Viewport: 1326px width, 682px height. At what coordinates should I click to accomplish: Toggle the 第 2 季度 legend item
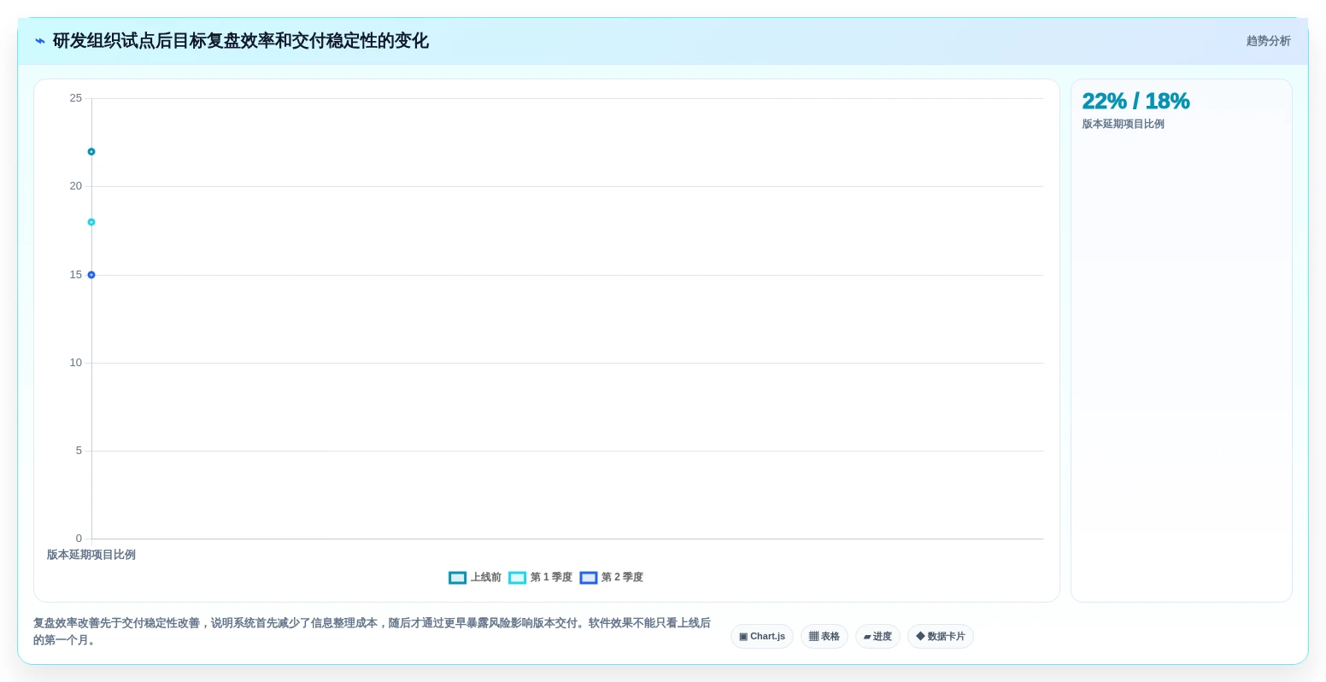click(611, 578)
